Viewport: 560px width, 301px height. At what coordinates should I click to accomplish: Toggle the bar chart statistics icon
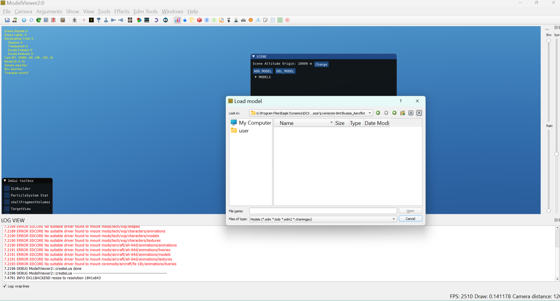point(177,20)
